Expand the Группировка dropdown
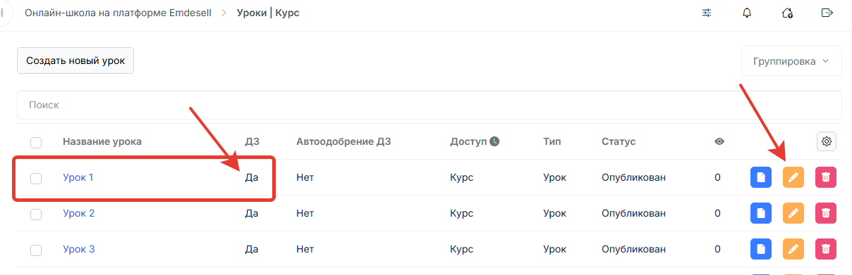The image size is (852, 275). (x=791, y=61)
